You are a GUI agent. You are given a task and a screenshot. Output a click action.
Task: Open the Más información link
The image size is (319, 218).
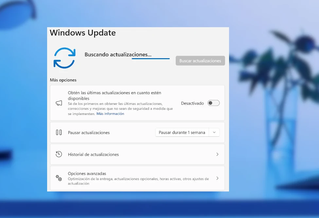pos(110,113)
